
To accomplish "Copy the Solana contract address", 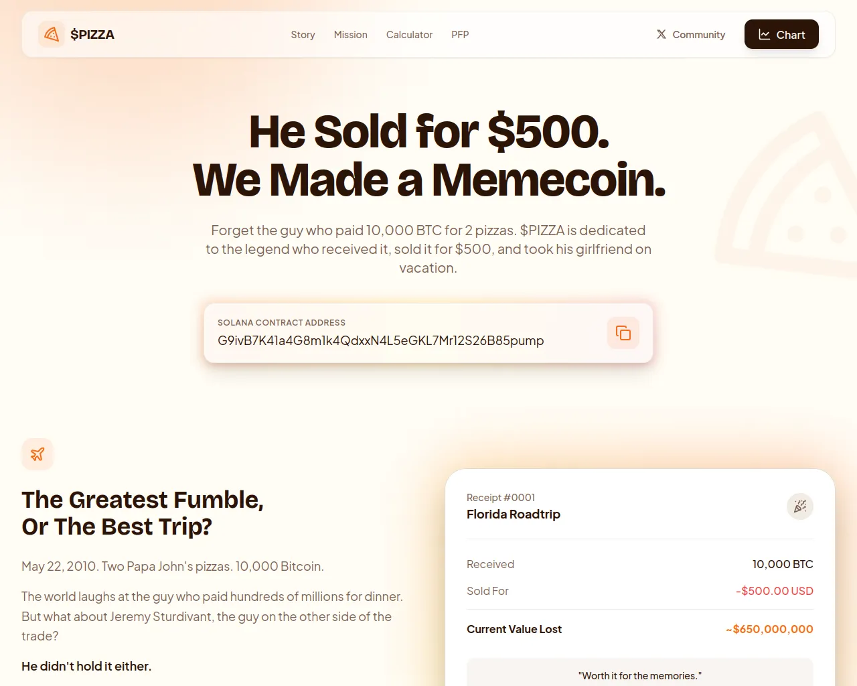I will pos(623,333).
